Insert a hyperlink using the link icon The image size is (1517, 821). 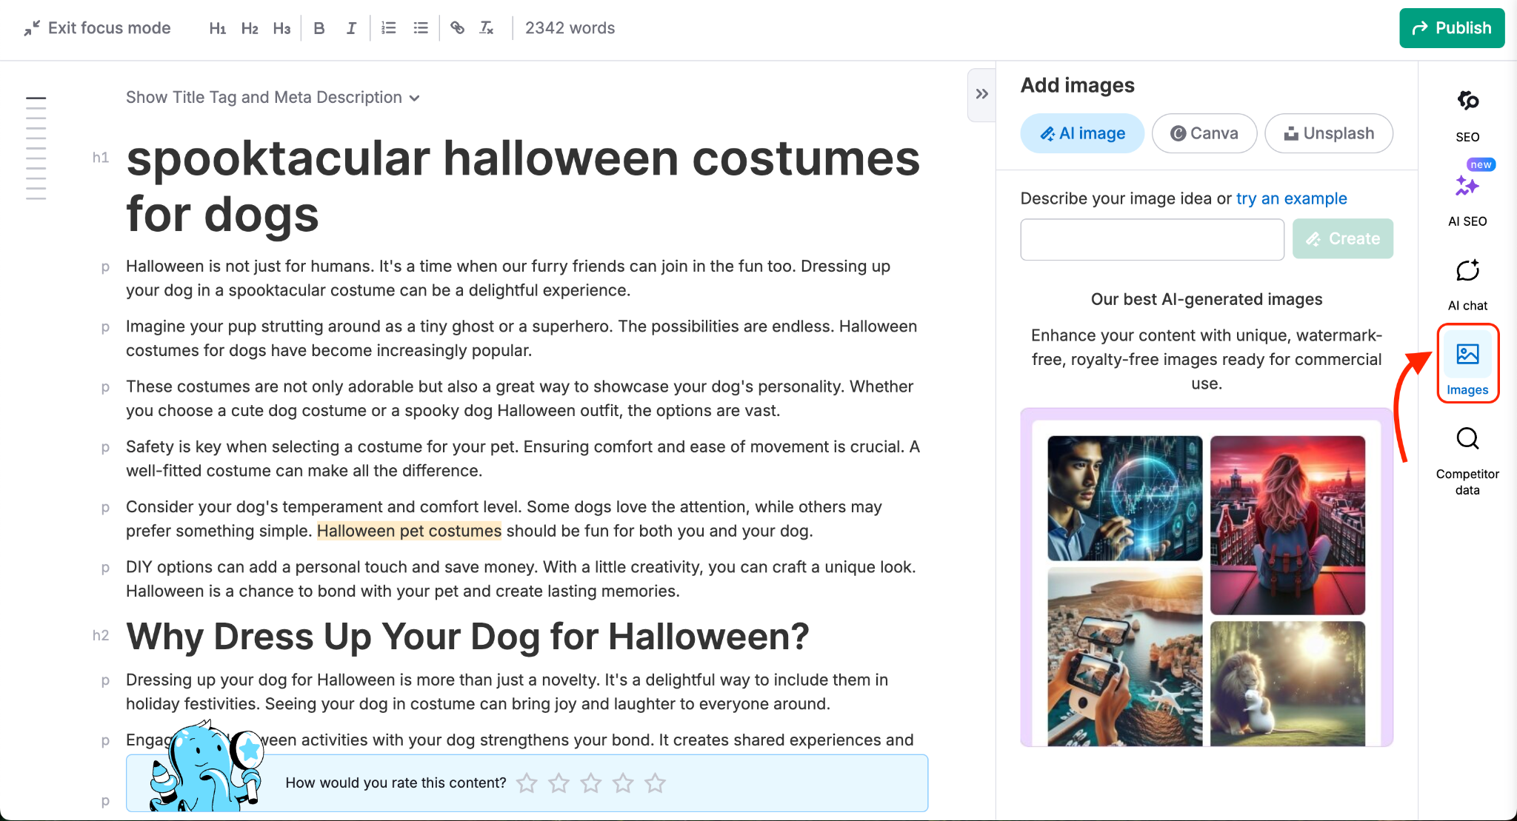point(457,27)
